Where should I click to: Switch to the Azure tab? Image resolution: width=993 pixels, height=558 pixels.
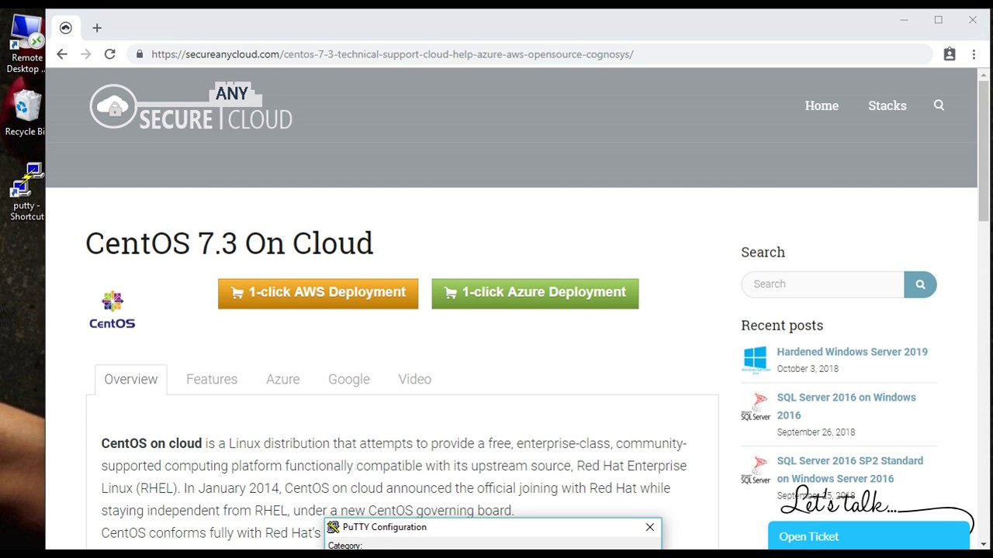283,380
